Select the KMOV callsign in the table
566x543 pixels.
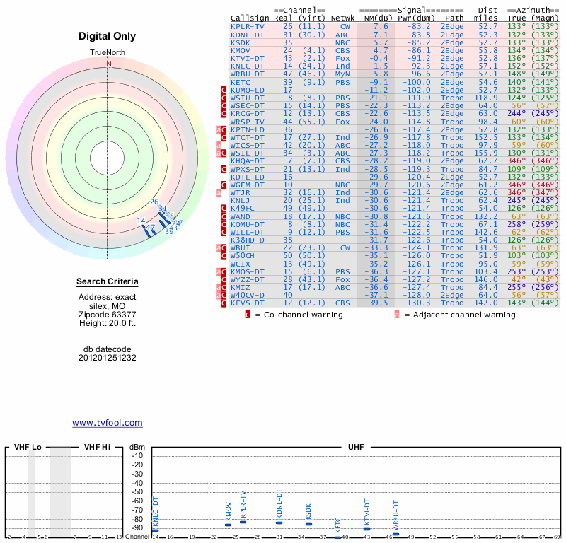[x=241, y=51]
